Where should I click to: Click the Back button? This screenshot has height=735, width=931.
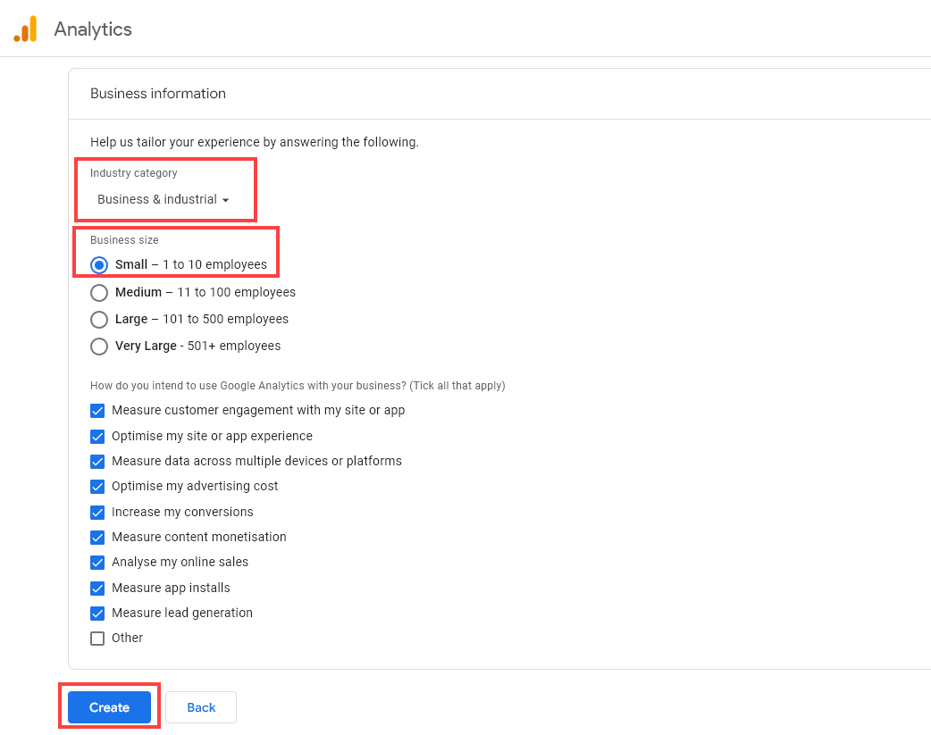[200, 706]
